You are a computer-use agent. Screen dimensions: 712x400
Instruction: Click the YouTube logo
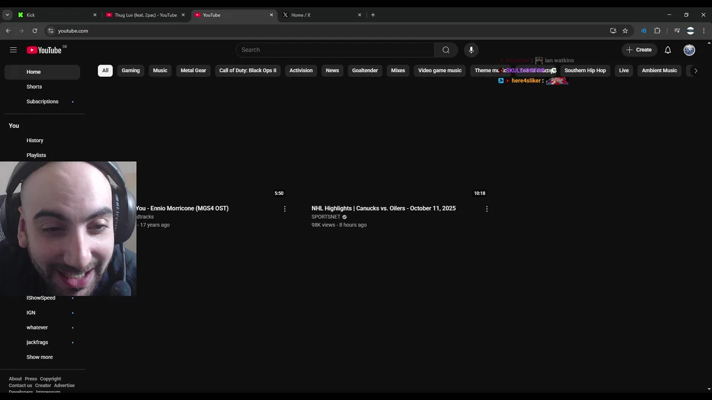44,50
